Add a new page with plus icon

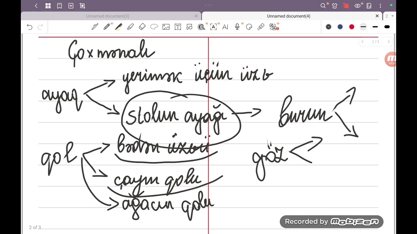[71, 6]
